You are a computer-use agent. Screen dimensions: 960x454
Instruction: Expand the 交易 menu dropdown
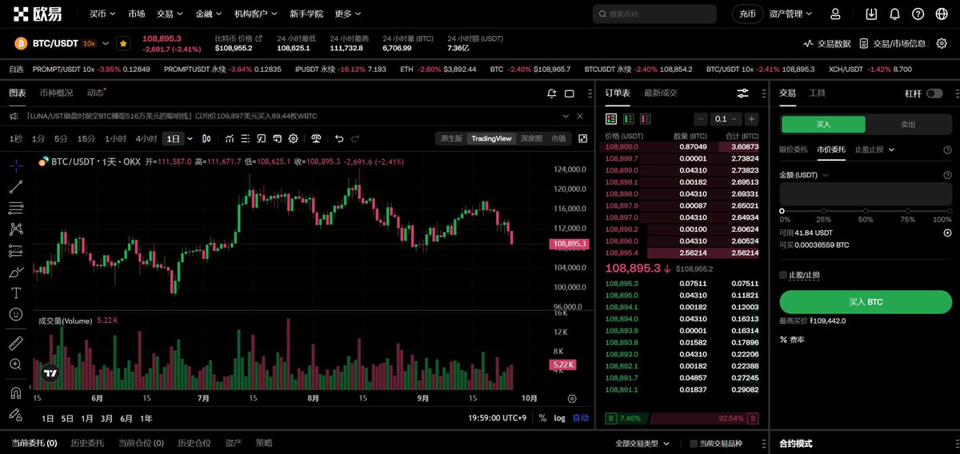pos(169,14)
